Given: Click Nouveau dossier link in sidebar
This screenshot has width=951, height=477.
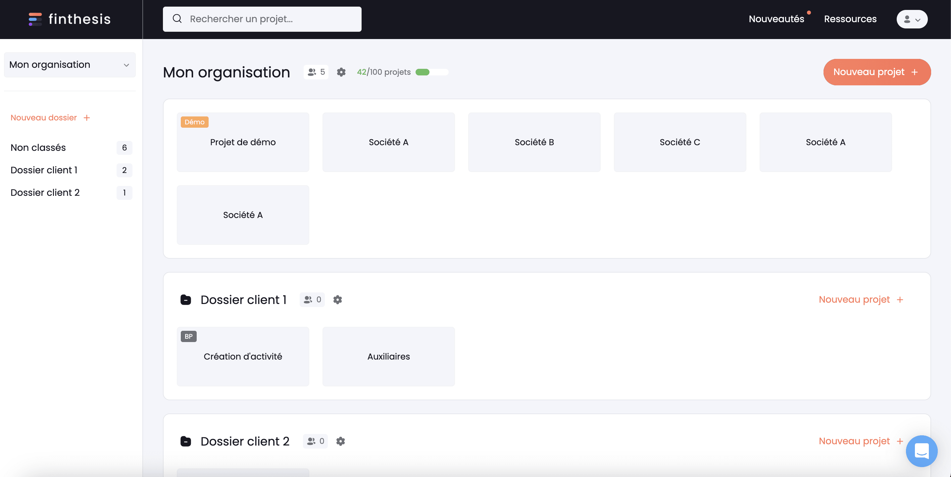Looking at the screenshot, I should click(x=50, y=117).
